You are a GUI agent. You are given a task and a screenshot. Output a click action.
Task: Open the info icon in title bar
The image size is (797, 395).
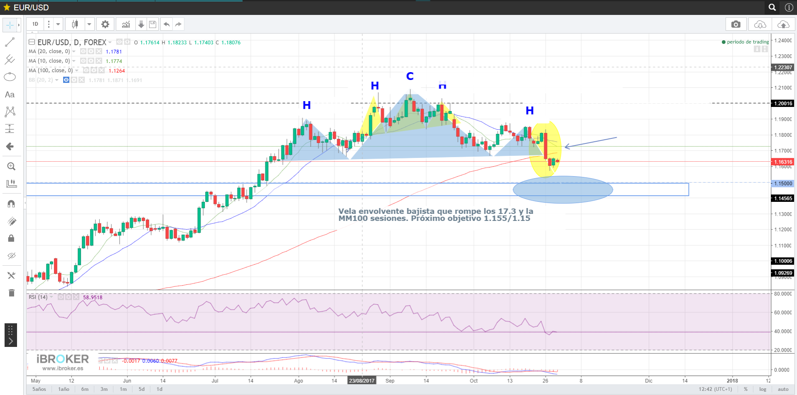789,7
